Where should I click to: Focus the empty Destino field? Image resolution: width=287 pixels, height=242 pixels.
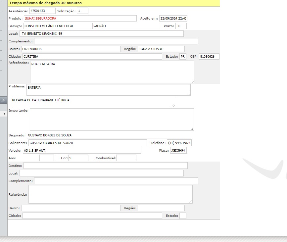tap(105, 166)
